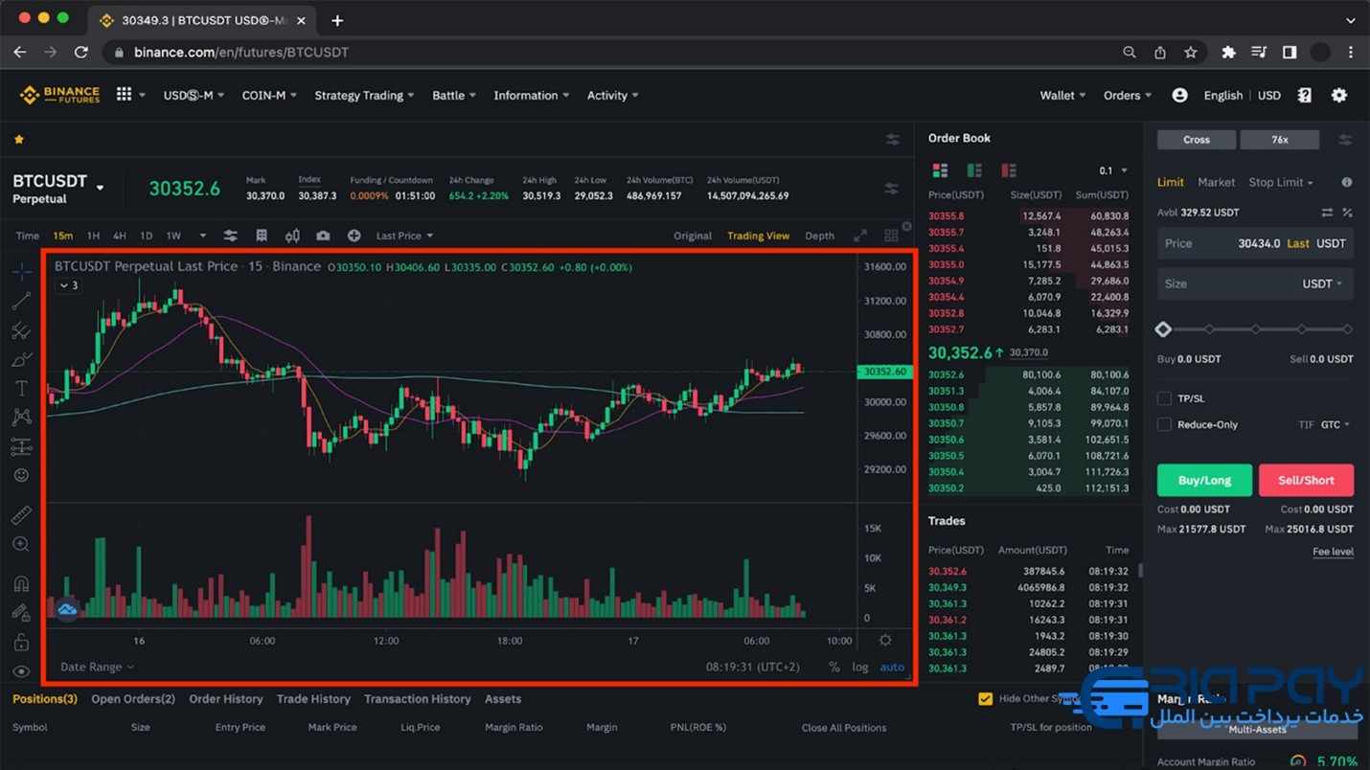Click the Cross margin mode button
This screenshot has width=1370, height=770.
pos(1197,140)
